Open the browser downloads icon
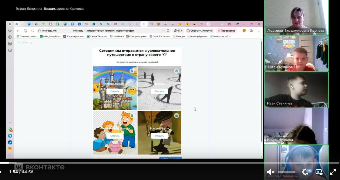Screen dimensions: 340x180 click(259, 31)
